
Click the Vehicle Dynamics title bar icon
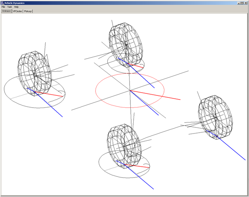[x=2, y=2]
